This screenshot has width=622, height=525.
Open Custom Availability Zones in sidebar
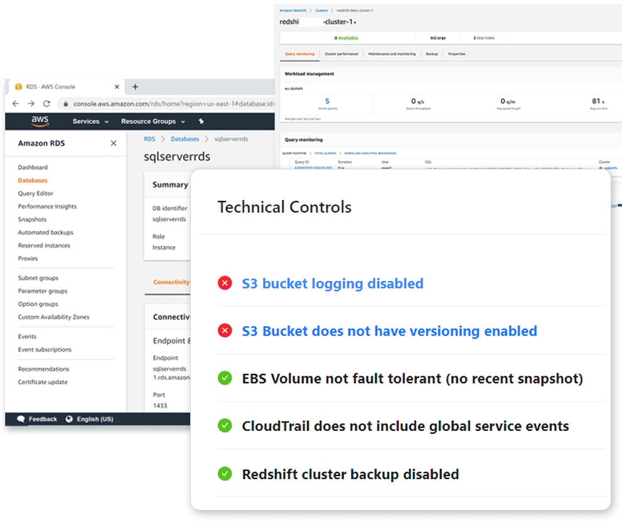[x=53, y=317]
